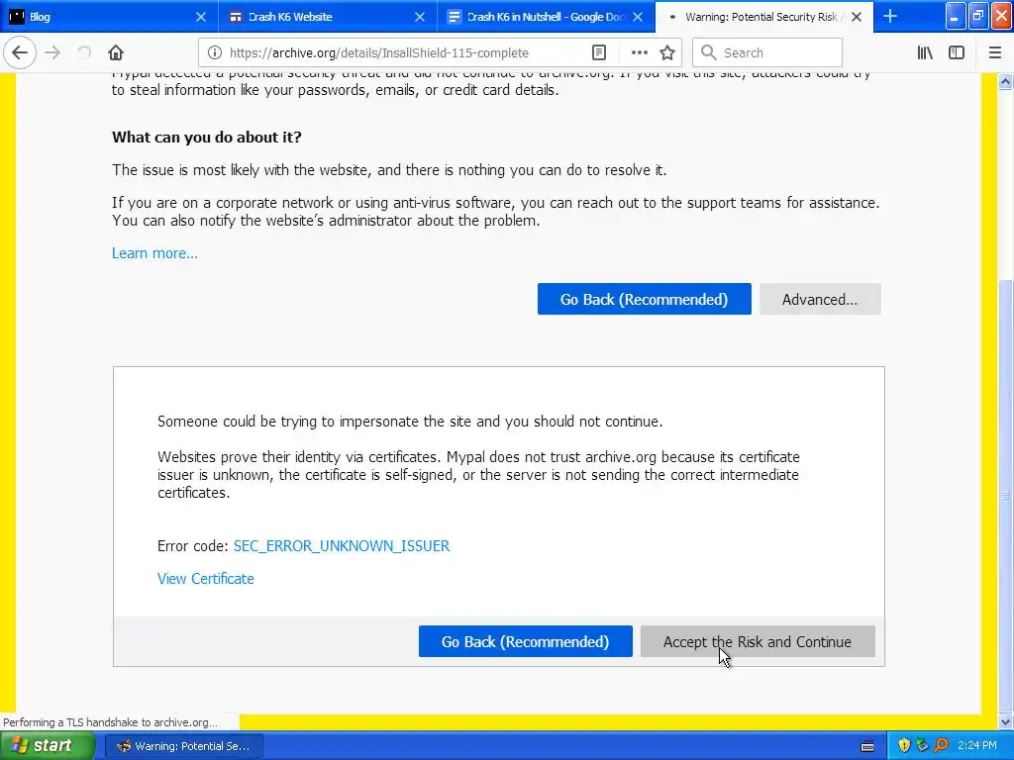Click the page scrollbar up arrow
The width and height of the screenshot is (1014, 760).
click(1005, 81)
